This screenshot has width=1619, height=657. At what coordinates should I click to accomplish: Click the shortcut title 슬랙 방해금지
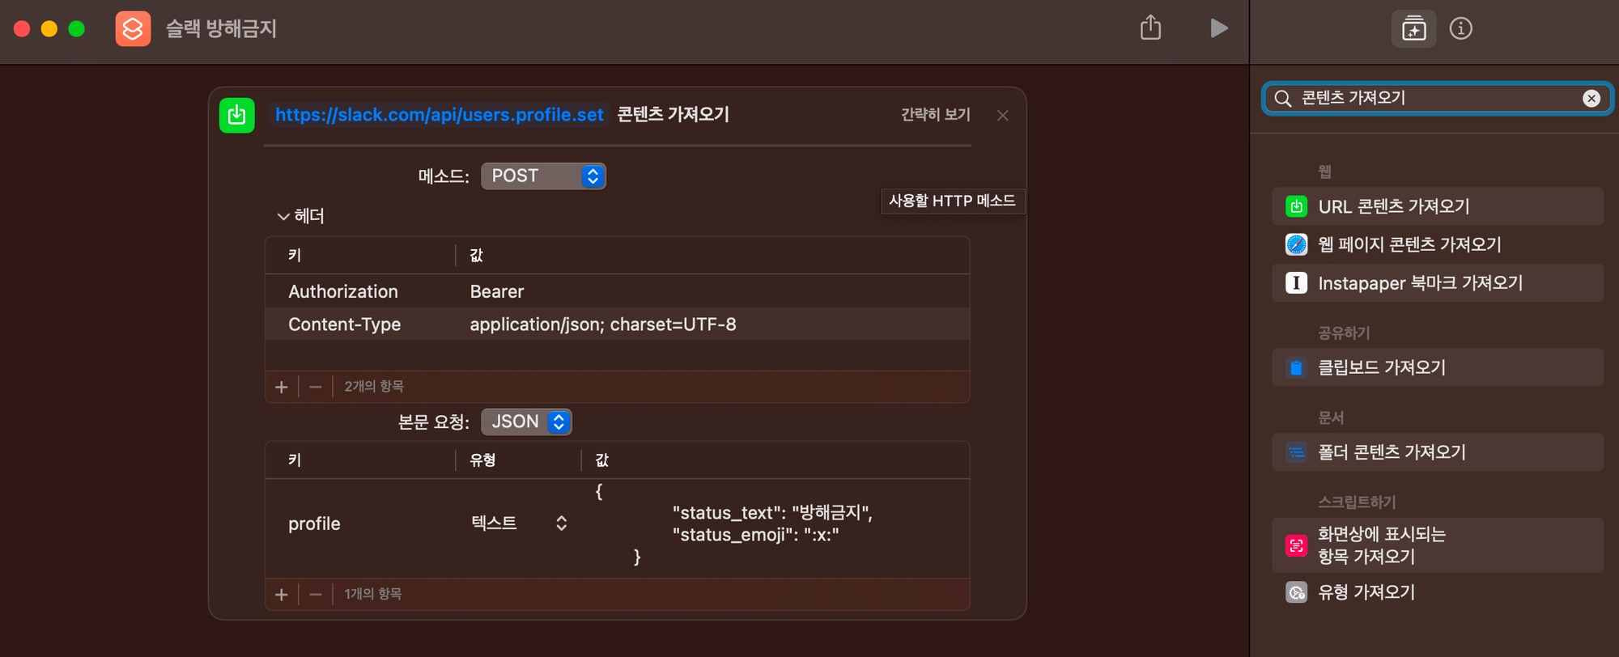(x=221, y=29)
